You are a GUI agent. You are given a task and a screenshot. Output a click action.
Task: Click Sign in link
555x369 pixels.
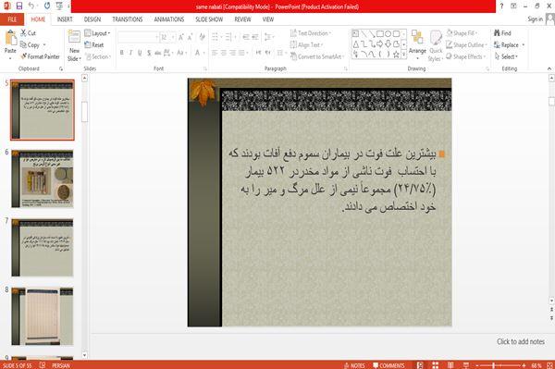coord(536,19)
